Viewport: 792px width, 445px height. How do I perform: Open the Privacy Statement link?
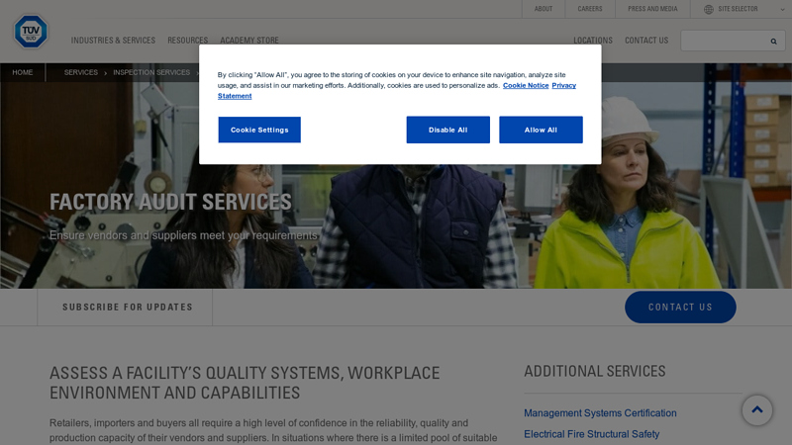coord(397,91)
